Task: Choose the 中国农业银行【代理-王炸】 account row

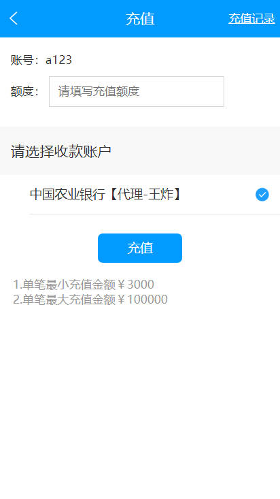Action: pos(154,195)
